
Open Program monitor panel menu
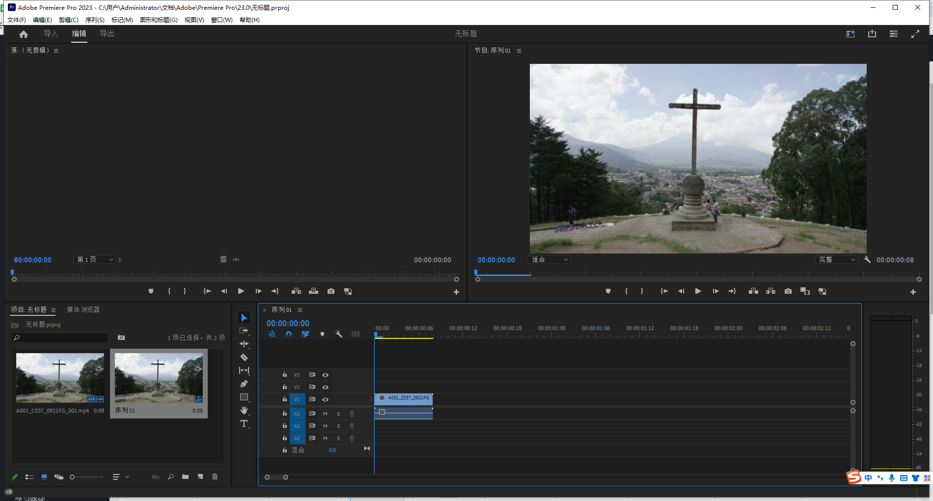pos(519,51)
